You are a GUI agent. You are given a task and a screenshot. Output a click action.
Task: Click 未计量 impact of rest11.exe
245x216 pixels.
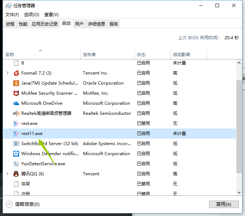[x=179, y=134]
